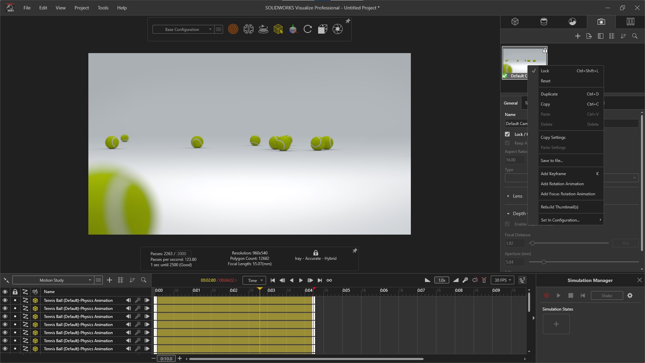Toggle visibility of the first Tennis Ball animation track
The width and height of the screenshot is (645, 363).
(x=5, y=300)
